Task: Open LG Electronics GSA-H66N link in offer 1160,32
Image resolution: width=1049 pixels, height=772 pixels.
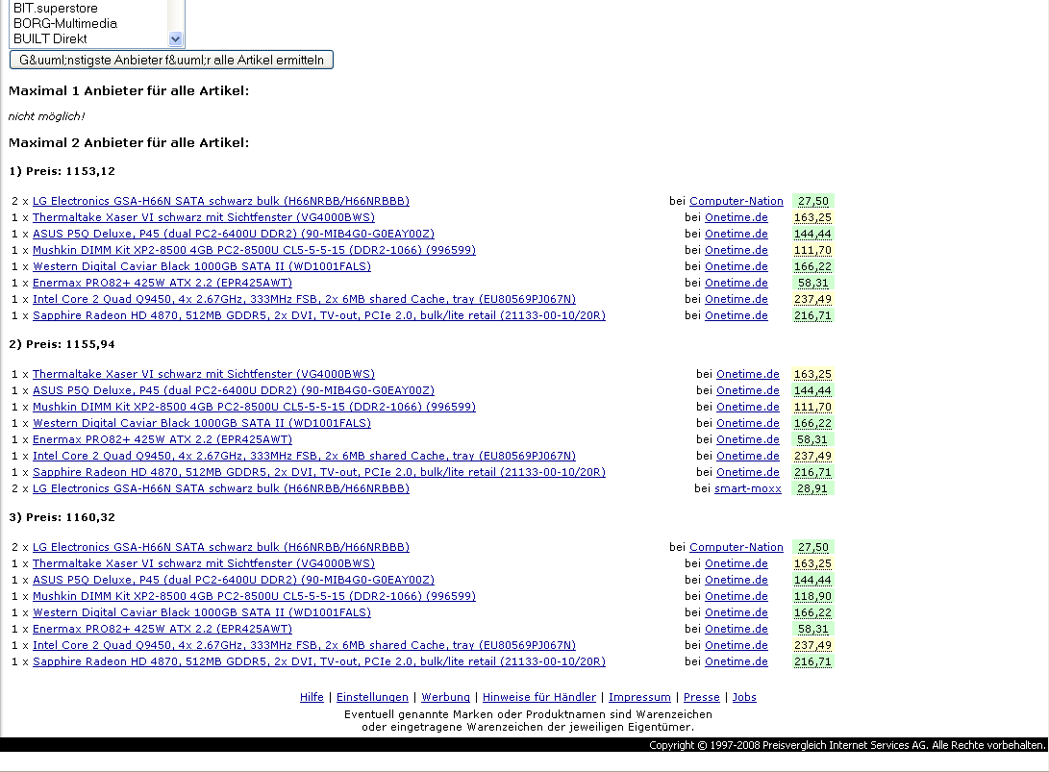Action: point(221,547)
